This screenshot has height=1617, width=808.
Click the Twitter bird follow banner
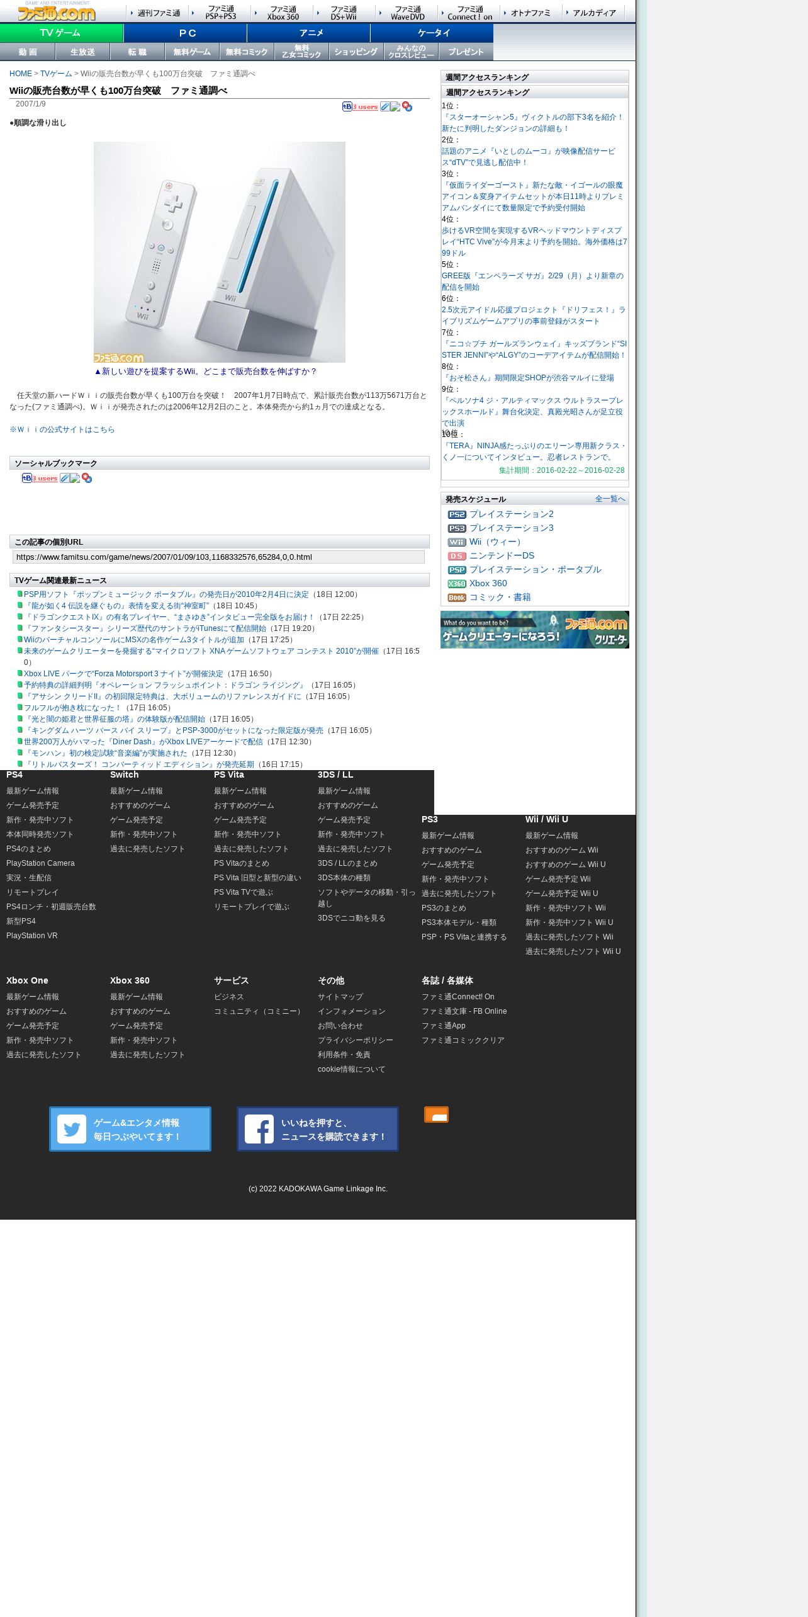130,1129
